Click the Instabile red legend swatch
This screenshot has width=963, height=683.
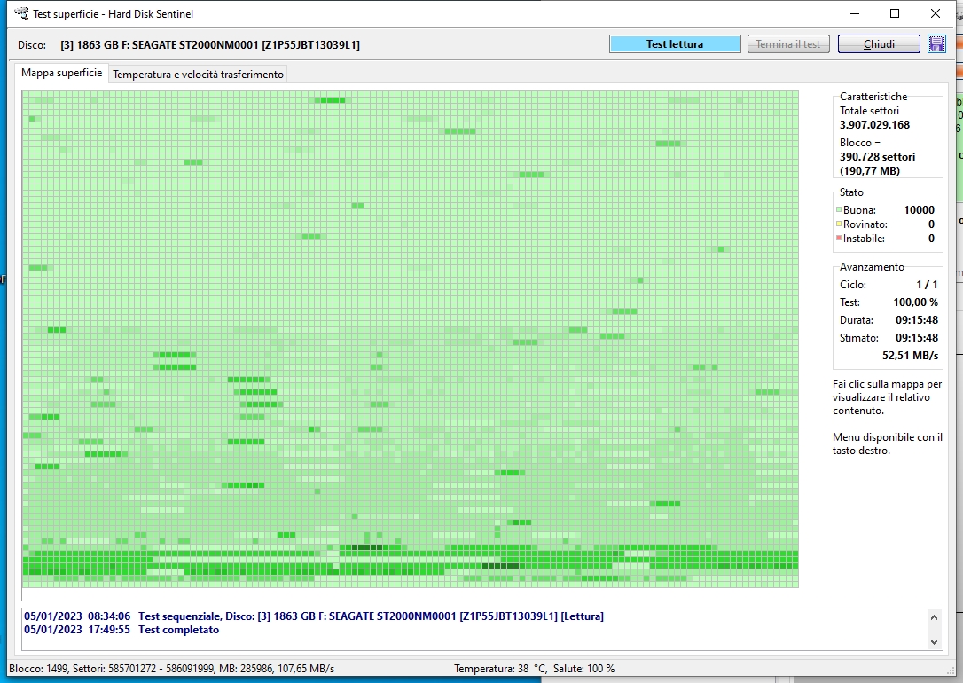click(x=838, y=239)
